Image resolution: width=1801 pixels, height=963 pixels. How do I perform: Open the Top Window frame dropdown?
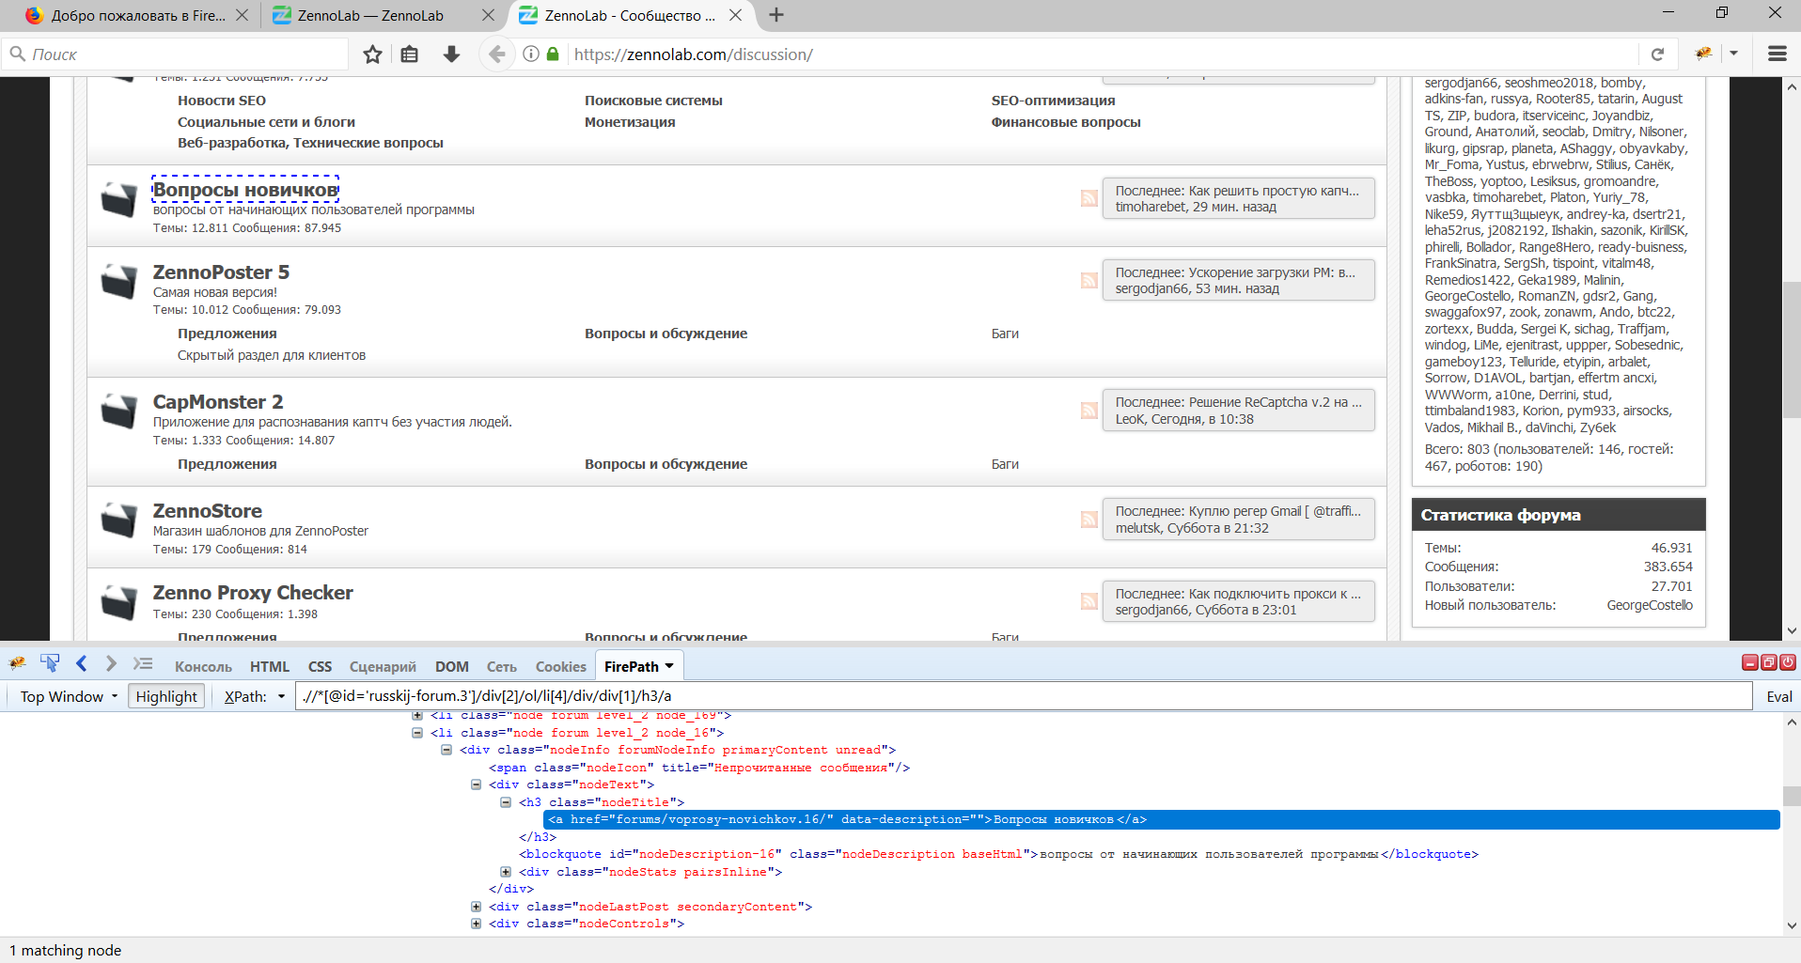(x=69, y=696)
